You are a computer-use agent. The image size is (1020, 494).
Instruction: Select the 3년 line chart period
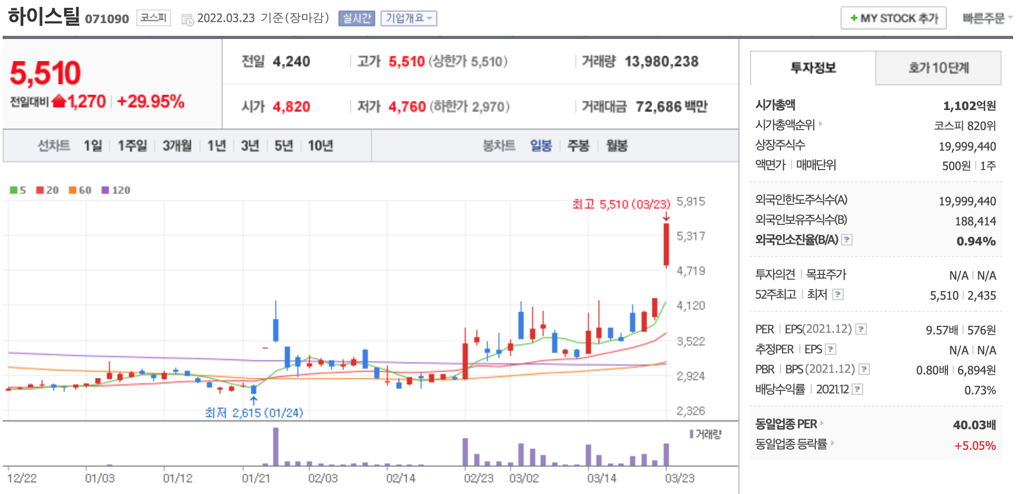(250, 145)
